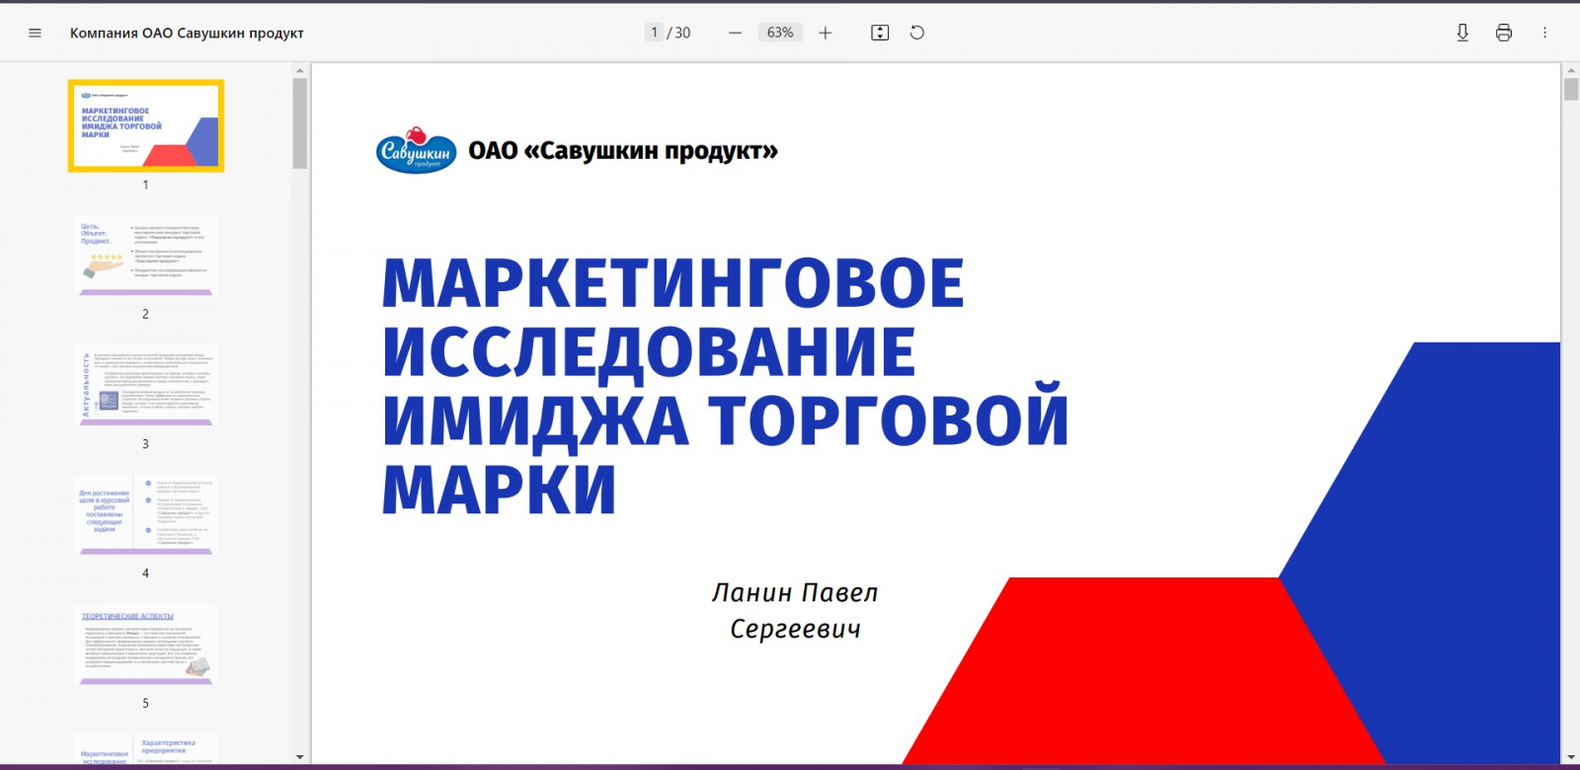
Task: Open the more actions three-dot menu
Action: tap(1545, 33)
